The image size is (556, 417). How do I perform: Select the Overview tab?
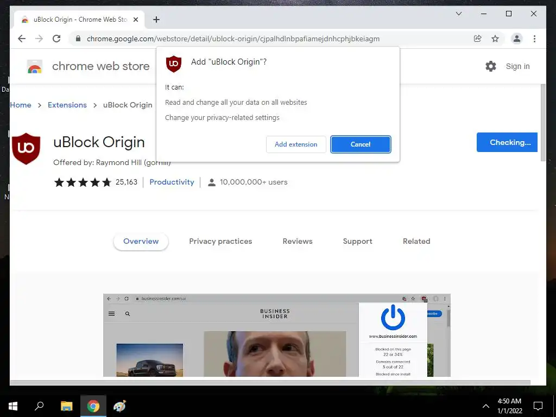click(x=141, y=241)
